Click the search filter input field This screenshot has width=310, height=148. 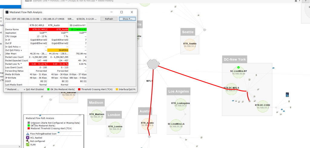pyautogui.click(x=163, y=1)
